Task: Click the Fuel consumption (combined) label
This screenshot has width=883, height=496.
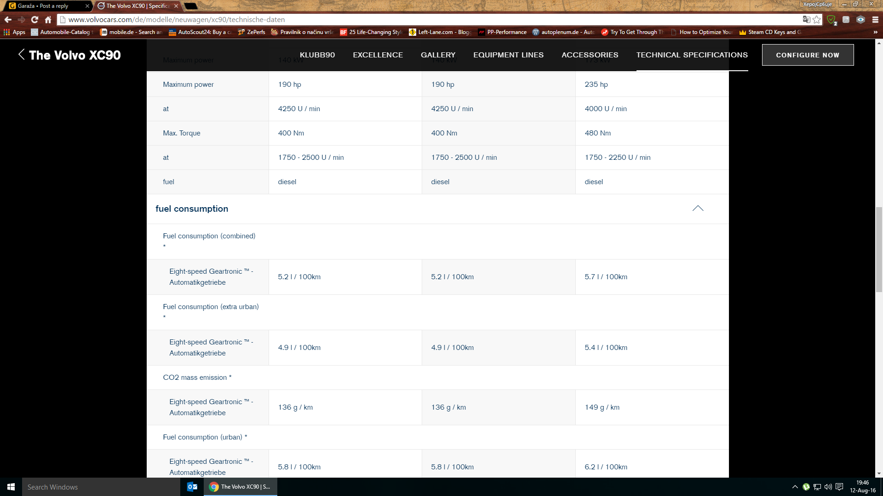Action: (209, 236)
